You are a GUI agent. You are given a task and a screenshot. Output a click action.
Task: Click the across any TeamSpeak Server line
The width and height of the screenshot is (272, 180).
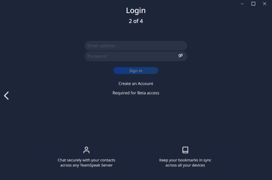coord(87,165)
